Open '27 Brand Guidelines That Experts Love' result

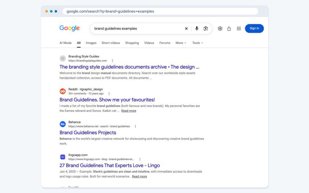[x=110, y=165]
